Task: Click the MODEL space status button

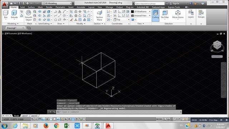Action: tap(159, 119)
